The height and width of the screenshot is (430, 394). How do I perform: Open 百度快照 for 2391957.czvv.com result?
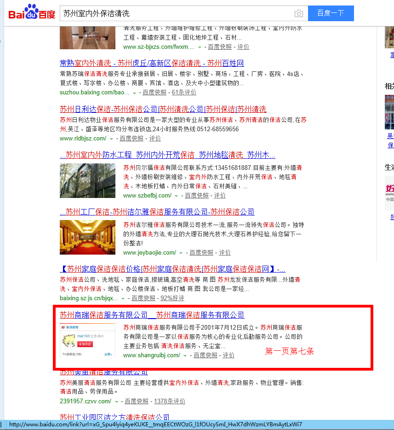tap(137, 401)
